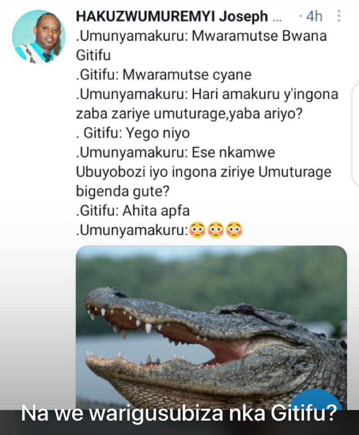
Task: Open HAKUZWUMUREMYI Joseph's profile picture
Action: point(39,37)
